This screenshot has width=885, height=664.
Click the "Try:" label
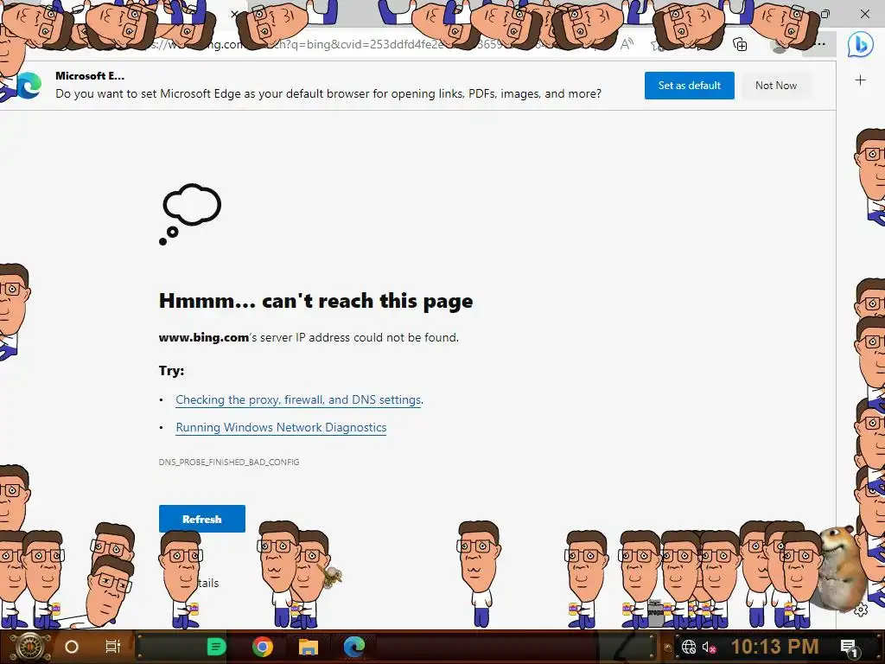point(172,370)
